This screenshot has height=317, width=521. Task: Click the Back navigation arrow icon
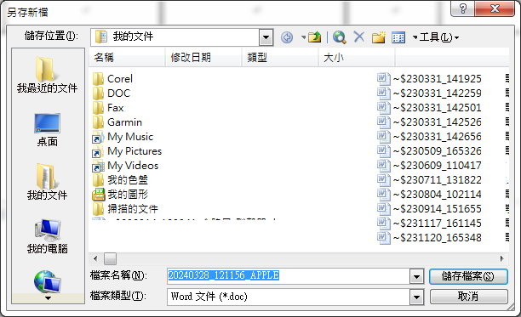(287, 37)
